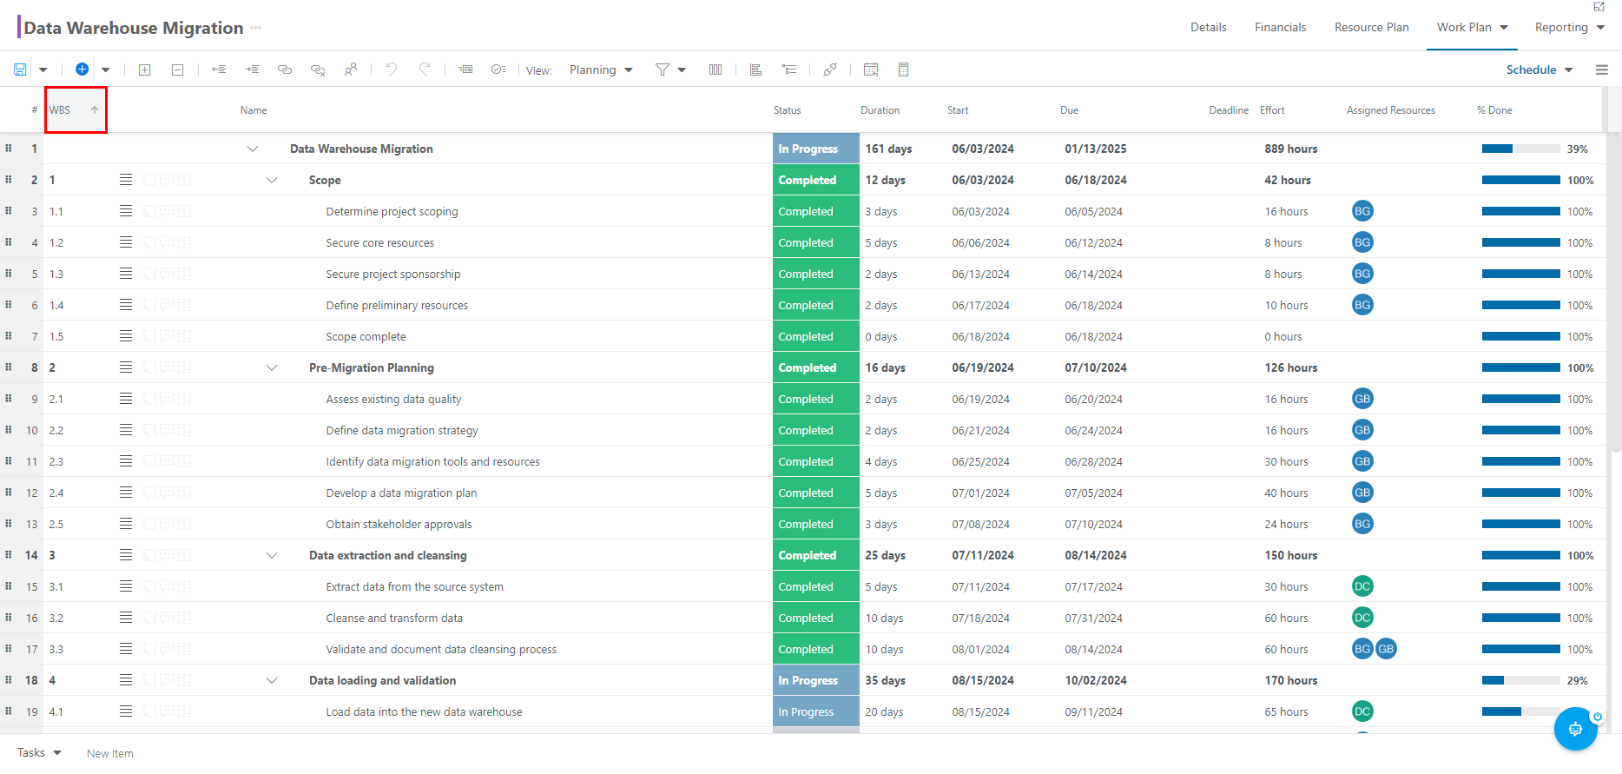Click the unlink tasks icon
Image resolution: width=1622 pixels, height=774 pixels.
click(x=318, y=69)
